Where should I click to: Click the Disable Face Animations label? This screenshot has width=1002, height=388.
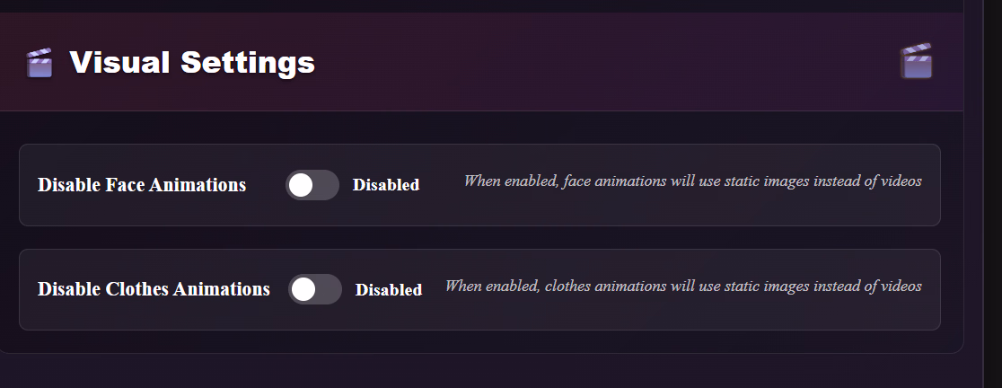(x=142, y=185)
